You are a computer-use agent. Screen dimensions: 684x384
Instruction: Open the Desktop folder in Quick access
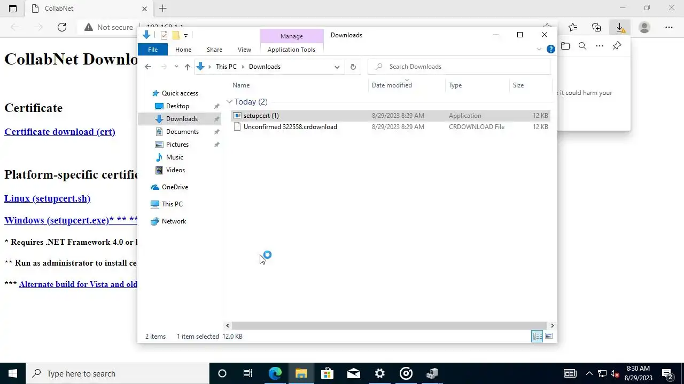pyautogui.click(x=177, y=106)
